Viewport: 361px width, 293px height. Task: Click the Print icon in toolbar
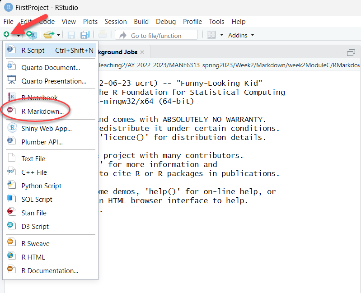pyautogui.click(x=103, y=35)
